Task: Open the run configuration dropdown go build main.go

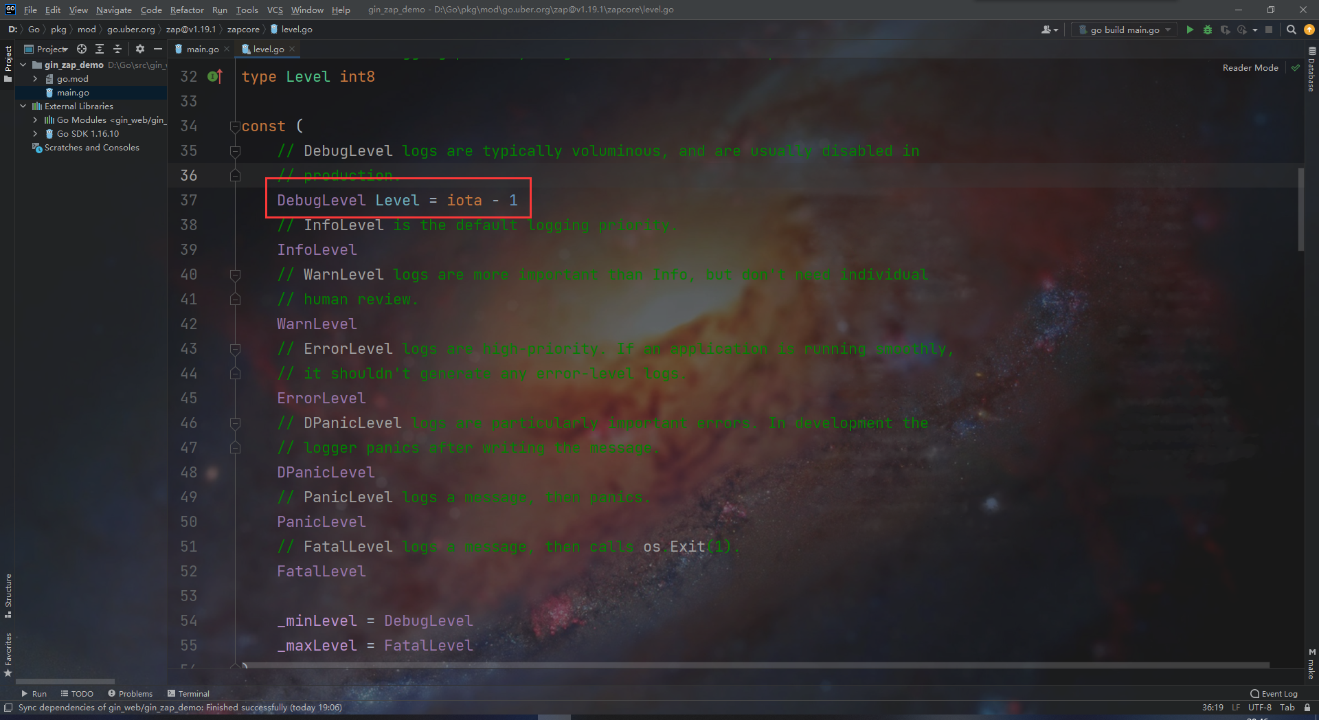Action: click(x=1124, y=30)
